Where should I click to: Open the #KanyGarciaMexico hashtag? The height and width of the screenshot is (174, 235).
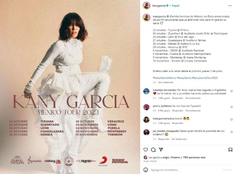coord(164,78)
